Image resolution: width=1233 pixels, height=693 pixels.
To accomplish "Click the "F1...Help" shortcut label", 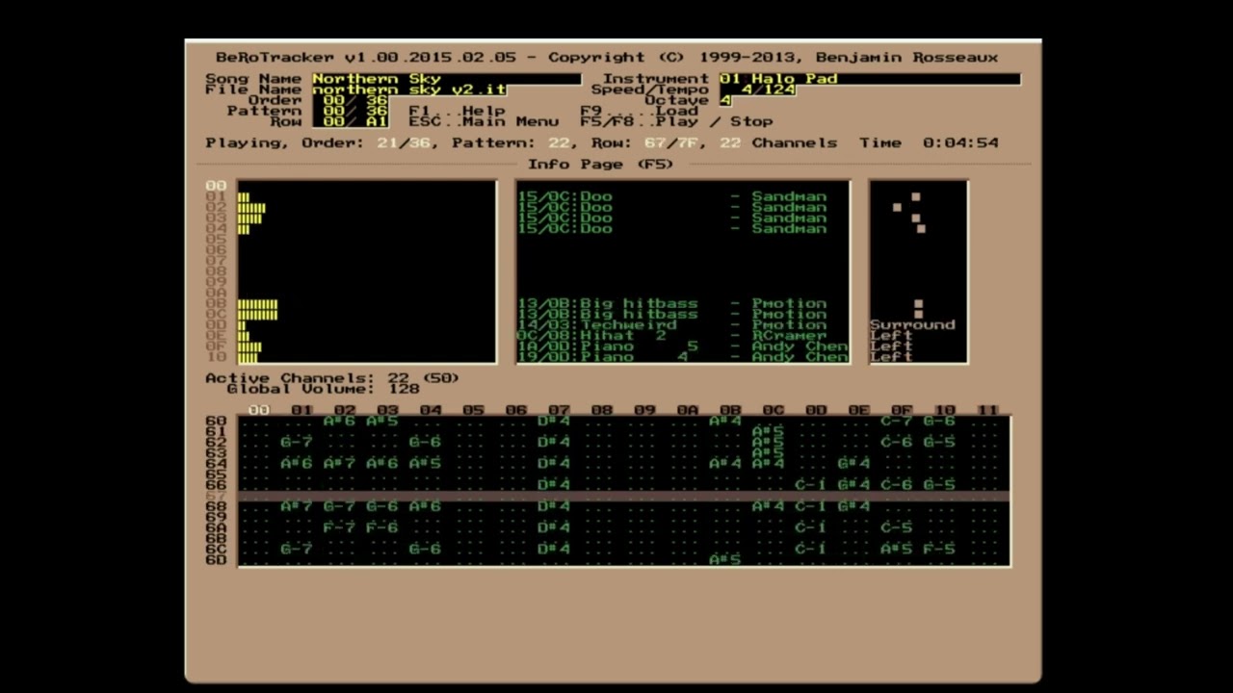I will 457,111.
